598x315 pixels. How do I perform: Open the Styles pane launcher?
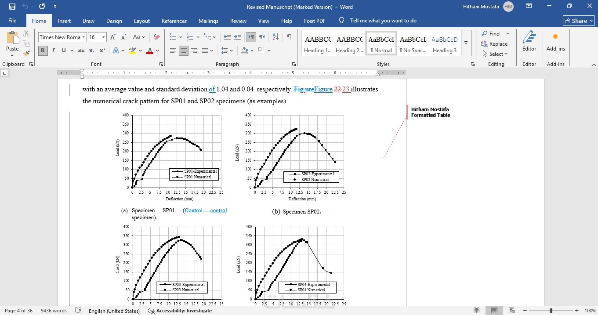coord(473,64)
